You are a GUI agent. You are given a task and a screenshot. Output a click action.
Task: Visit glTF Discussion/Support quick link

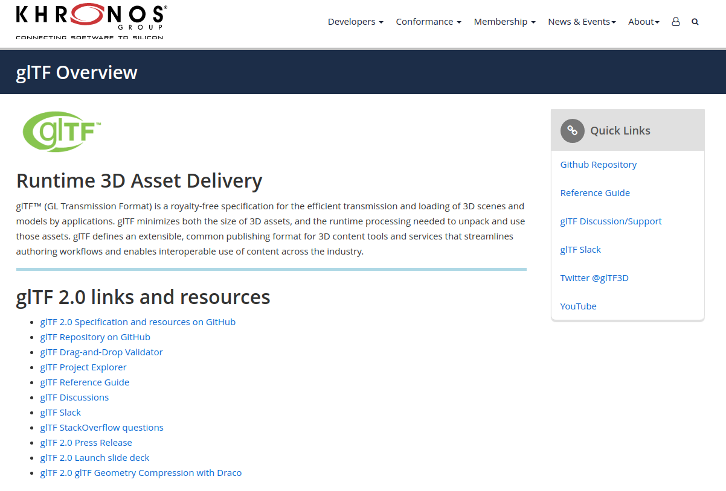(x=611, y=221)
